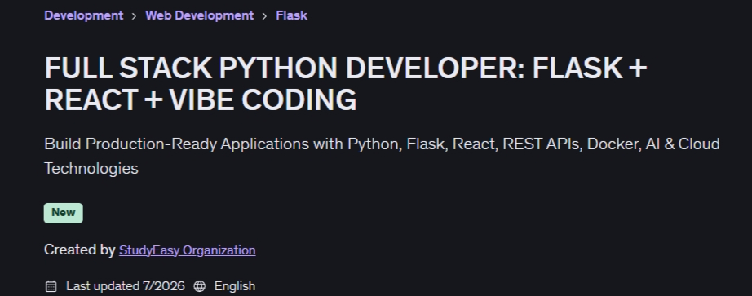This screenshot has height=296, width=752.
Task: Open the StudyEasy Organization instructor link
Action: click(x=187, y=250)
